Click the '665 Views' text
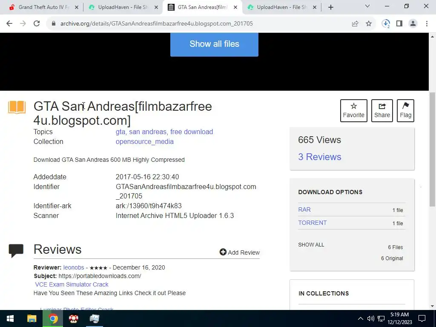This screenshot has width=436, height=327. coord(319,140)
